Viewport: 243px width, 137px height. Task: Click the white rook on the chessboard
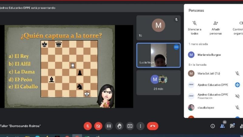[x=73, y=65]
